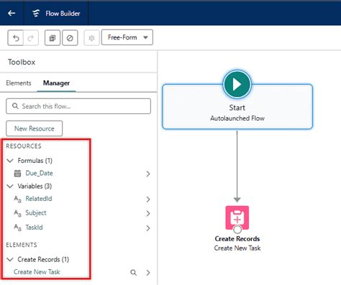Open flow settings gear button
Screen dimensions: 341x285
(x=91, y=38)
